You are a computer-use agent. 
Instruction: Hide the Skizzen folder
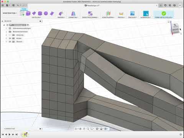[x=10, y=41]
